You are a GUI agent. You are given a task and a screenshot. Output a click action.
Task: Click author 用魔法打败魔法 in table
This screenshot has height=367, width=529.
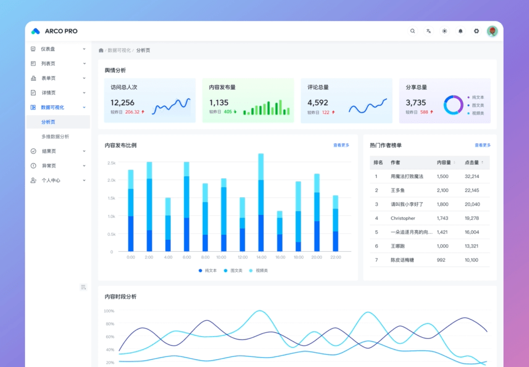click(407, 176)
